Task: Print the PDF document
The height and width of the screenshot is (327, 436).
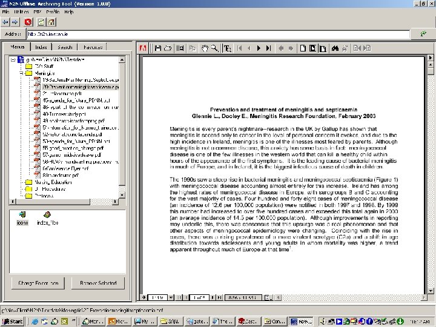Action: [168, 48]
